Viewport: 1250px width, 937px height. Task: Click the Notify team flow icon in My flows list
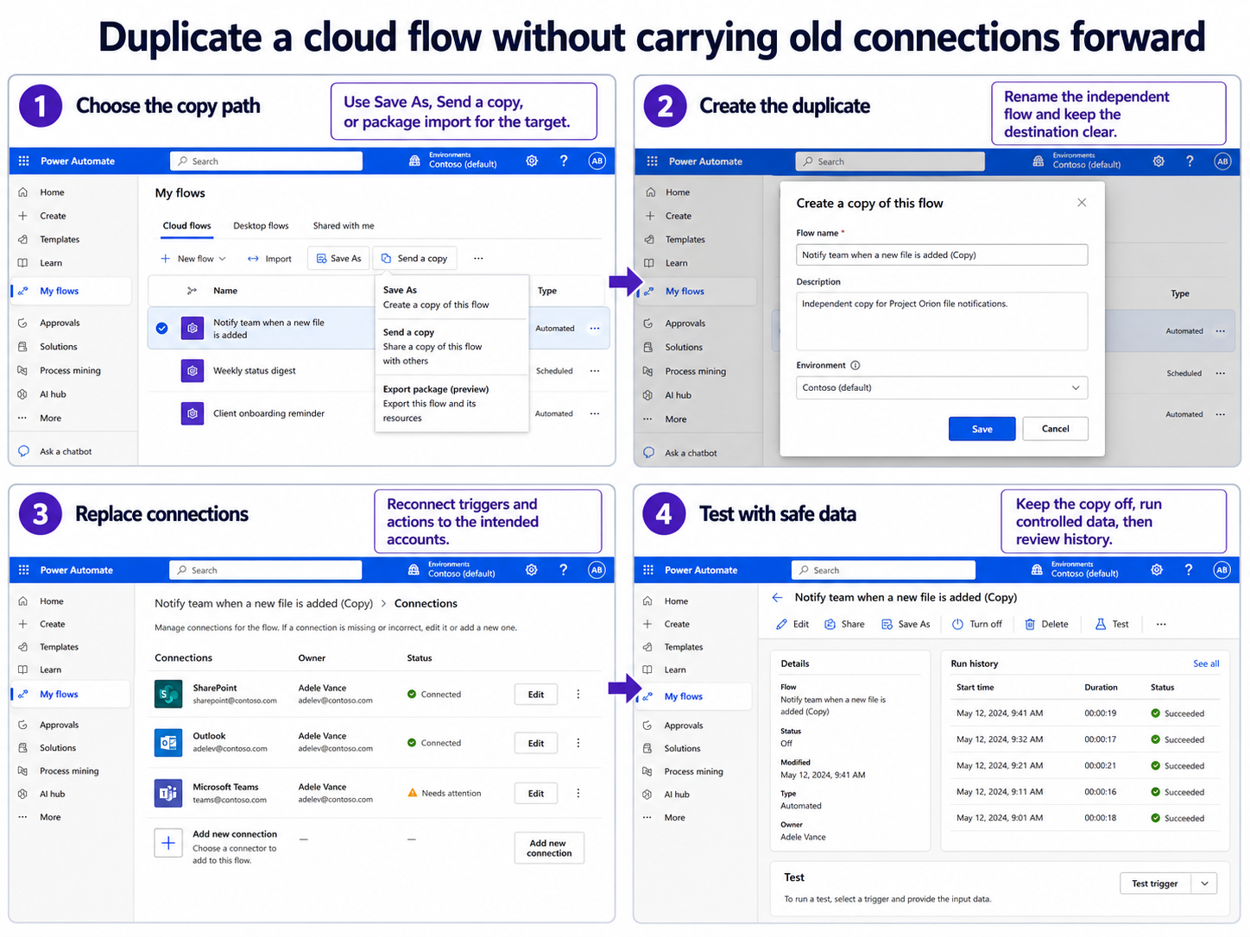click(x=193, y=328)
